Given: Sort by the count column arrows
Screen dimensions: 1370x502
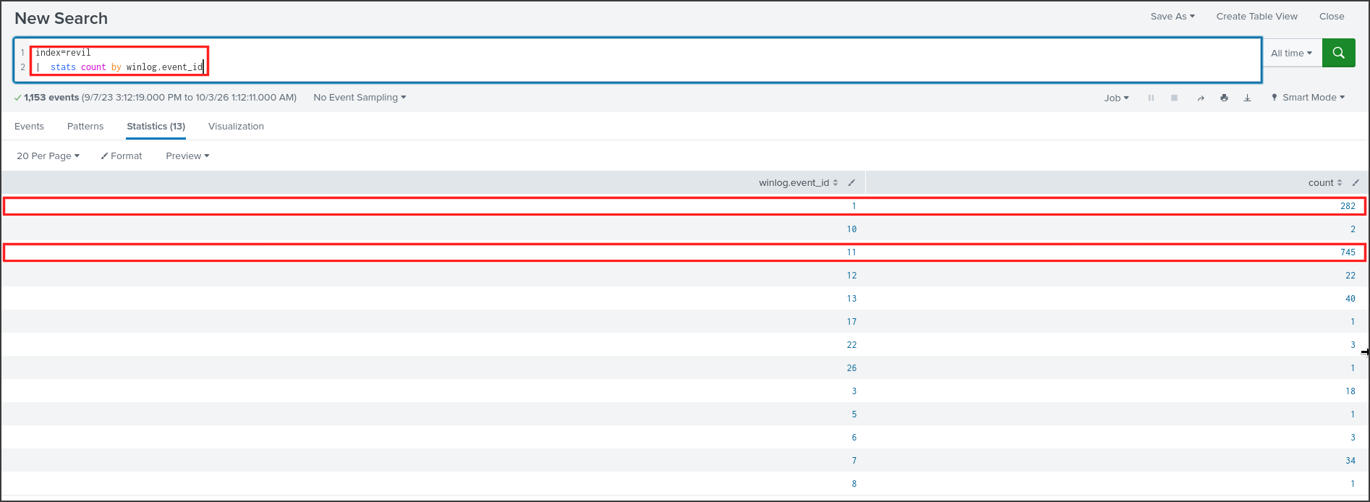Looking at the screenshot, I should click(1340, 183).
